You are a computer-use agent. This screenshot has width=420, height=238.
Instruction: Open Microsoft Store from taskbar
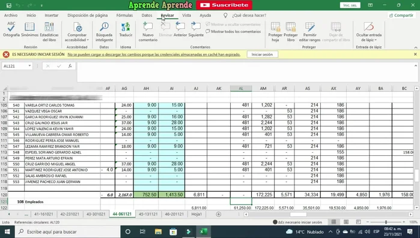[173, 231]
